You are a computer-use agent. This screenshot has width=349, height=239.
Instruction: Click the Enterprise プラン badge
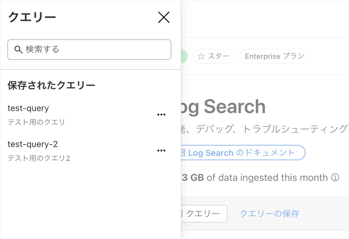[x=274, y=56]
